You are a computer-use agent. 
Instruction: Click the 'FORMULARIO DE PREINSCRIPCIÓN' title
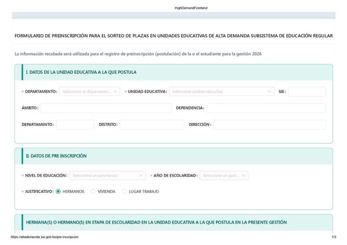174,36
